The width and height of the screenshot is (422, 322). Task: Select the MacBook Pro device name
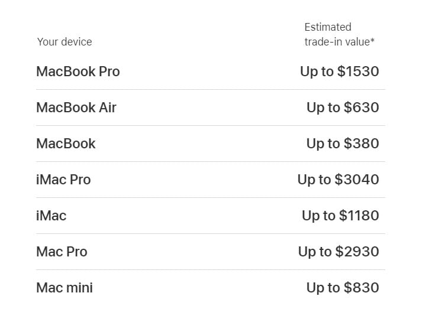[78, 71]
